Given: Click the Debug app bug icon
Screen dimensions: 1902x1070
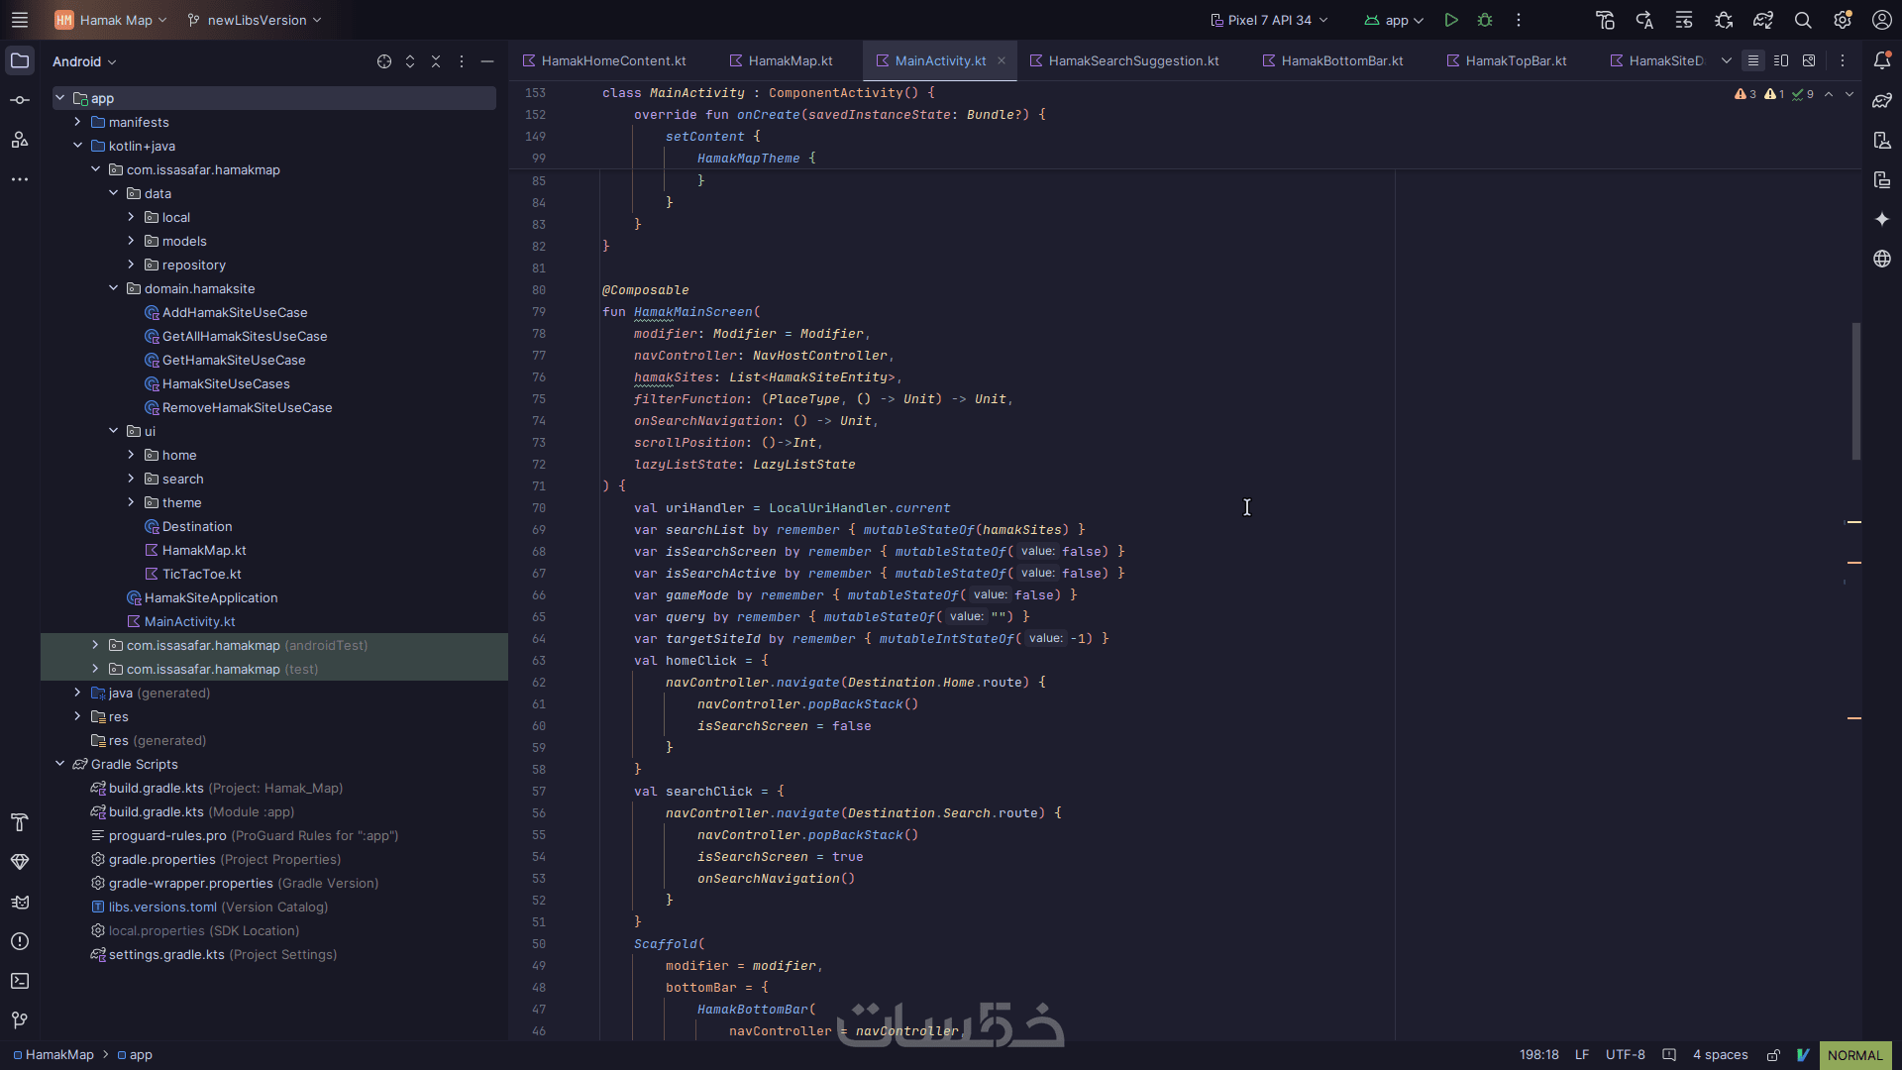Looking at the screenshot, I should tap(1484, 20).
